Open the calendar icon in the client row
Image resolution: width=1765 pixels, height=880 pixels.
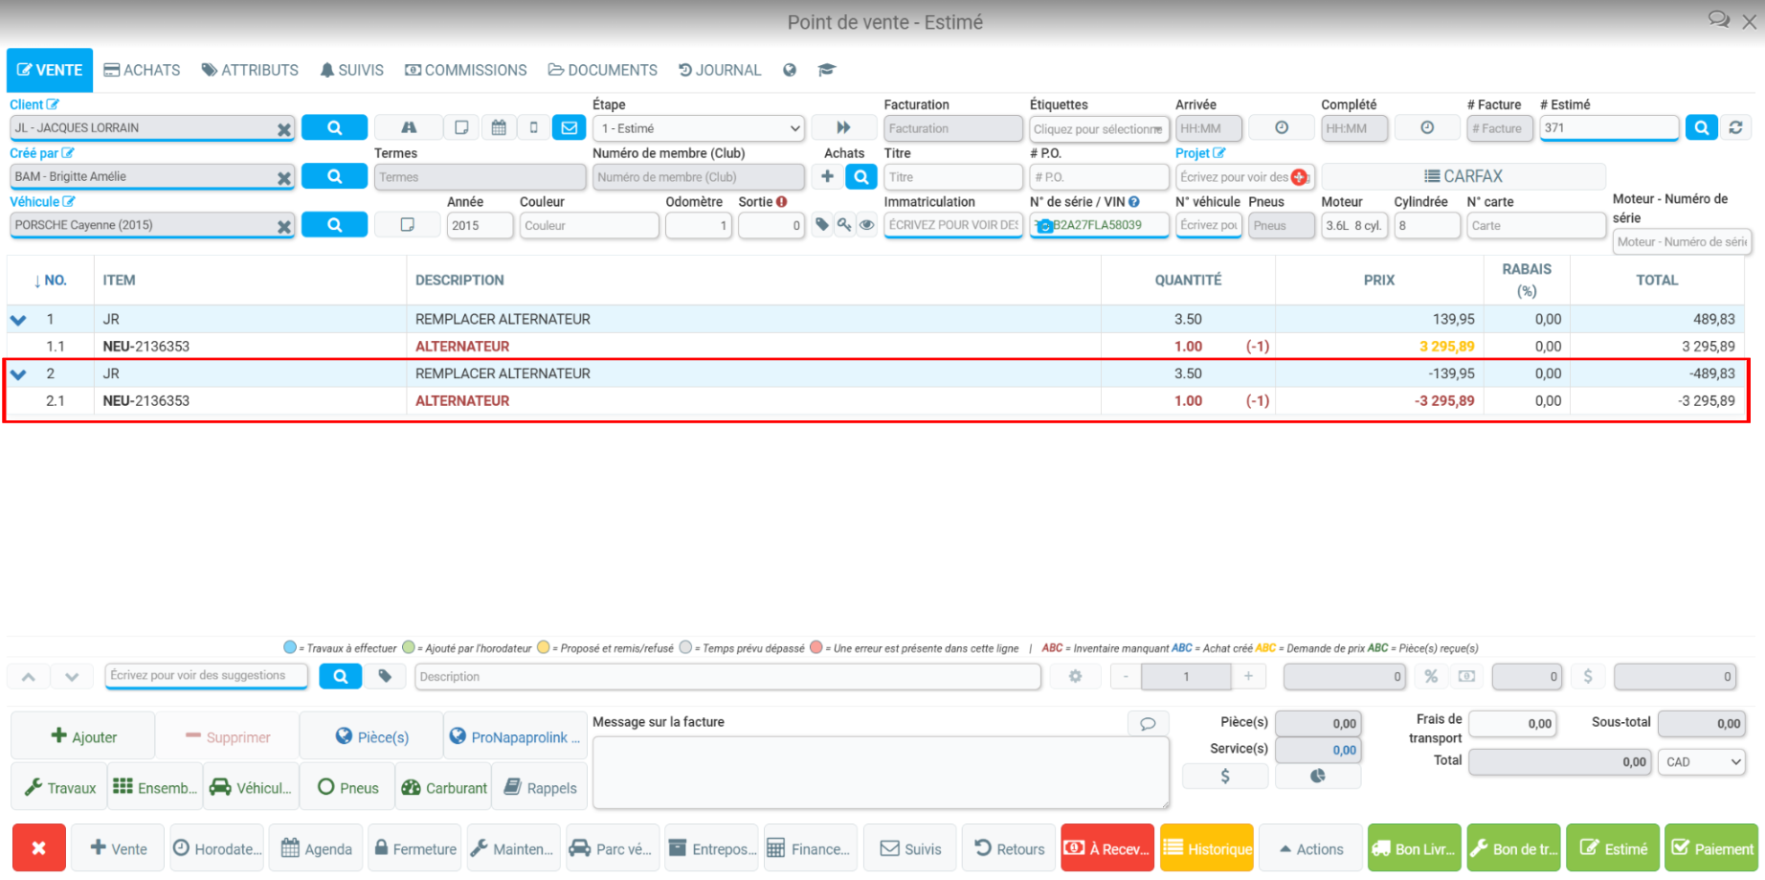(499, 127)
